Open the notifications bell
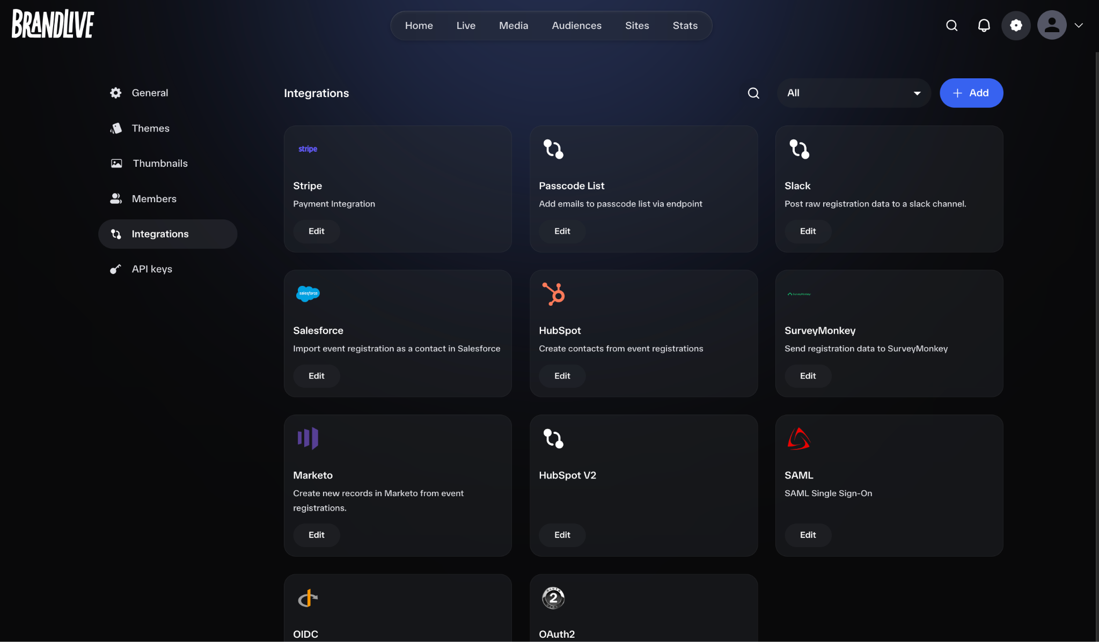Viewport: 1099px width, 642px height. [x=984, y=25]
